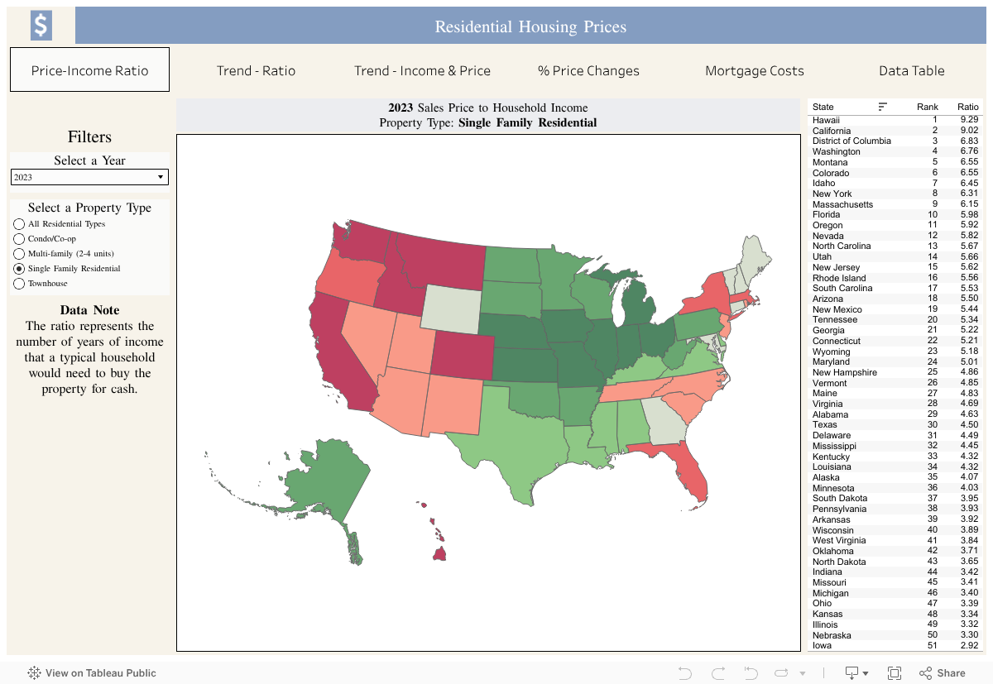Click the Georgia table row

(896, 330)
